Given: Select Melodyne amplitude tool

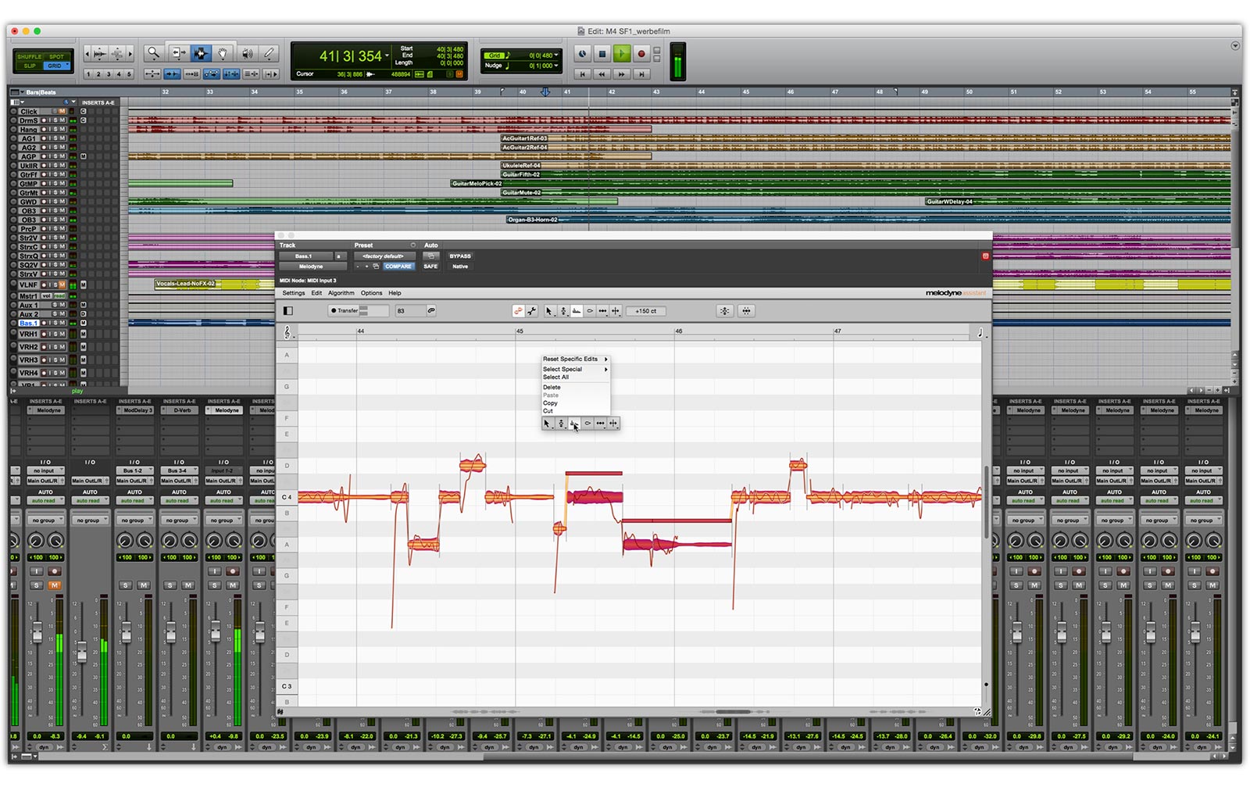Looking at the screenshot, I should [x=590, y=311].
